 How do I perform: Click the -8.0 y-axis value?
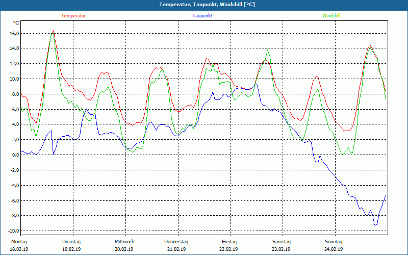(x=14, y=216)
